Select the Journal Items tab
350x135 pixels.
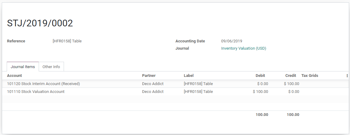(23, 67)
